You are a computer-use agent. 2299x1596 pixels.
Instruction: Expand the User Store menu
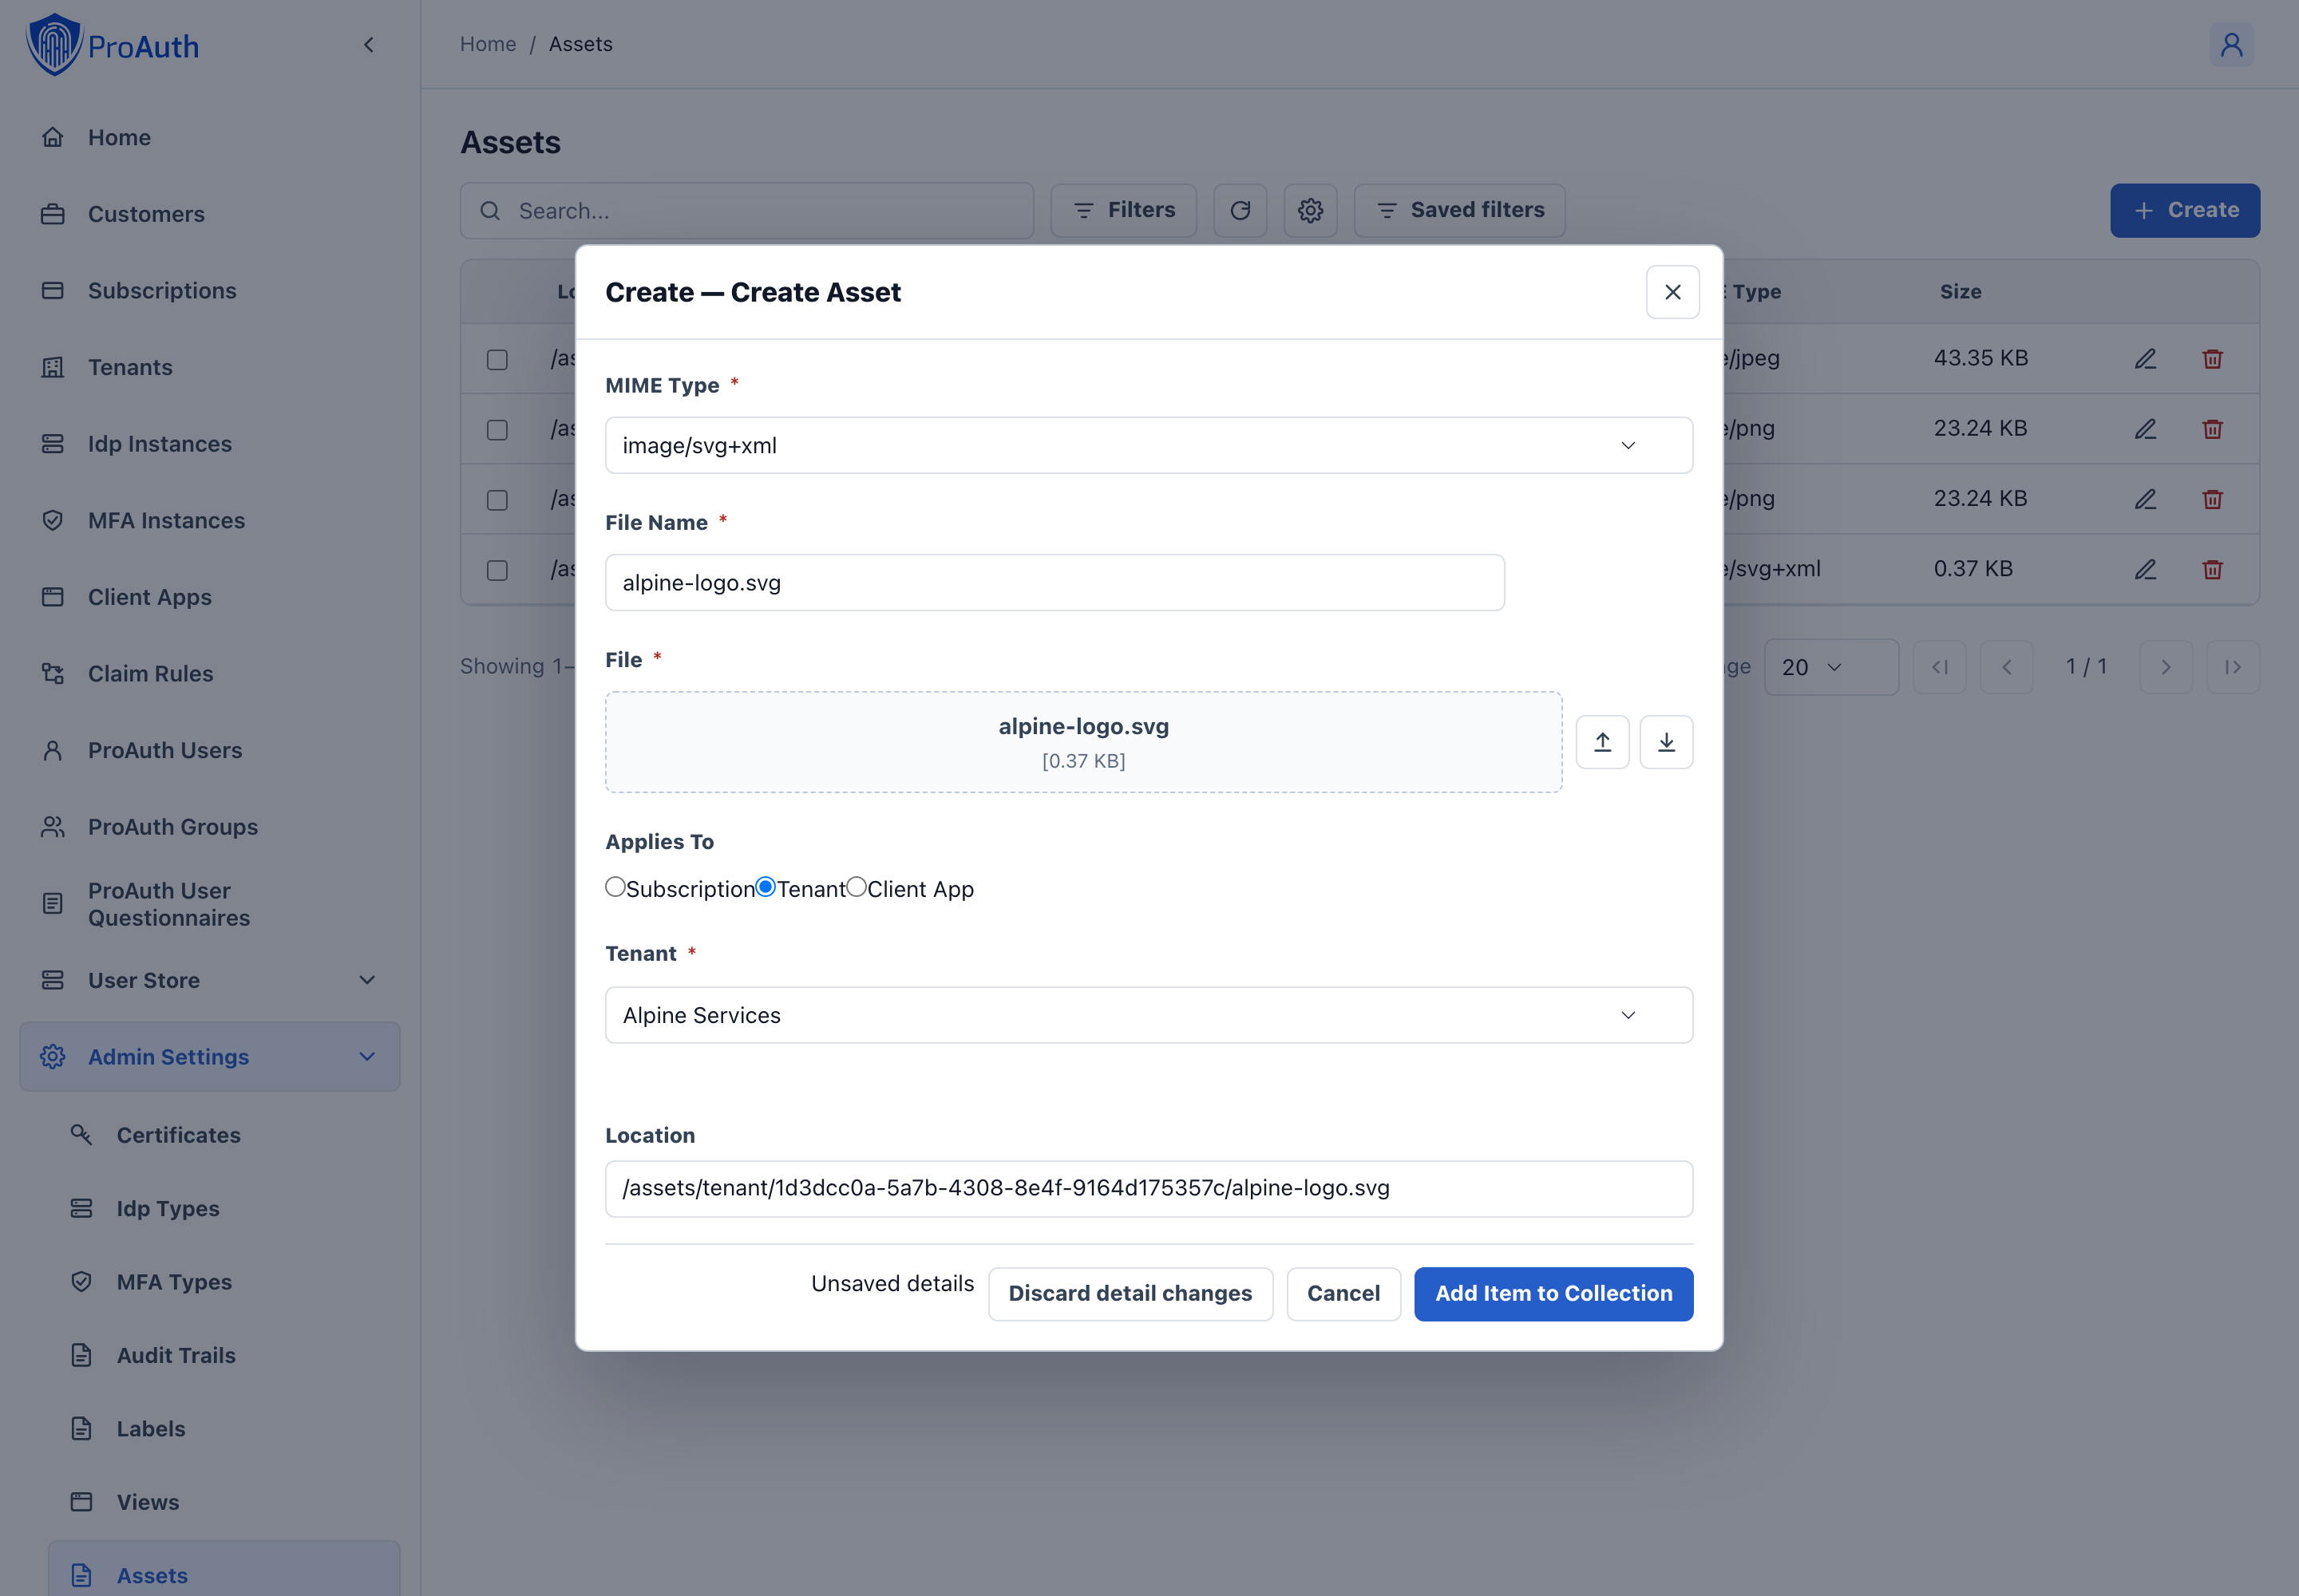(x=209, y=980)
